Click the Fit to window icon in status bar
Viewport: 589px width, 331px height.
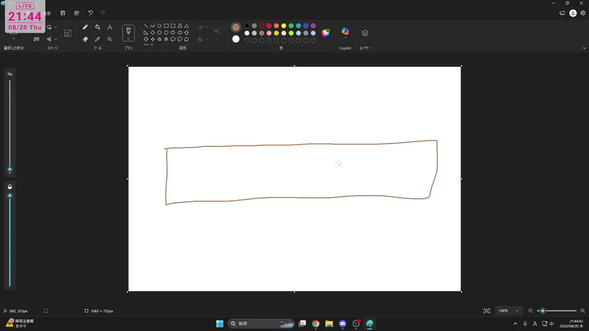click(487, 311)
